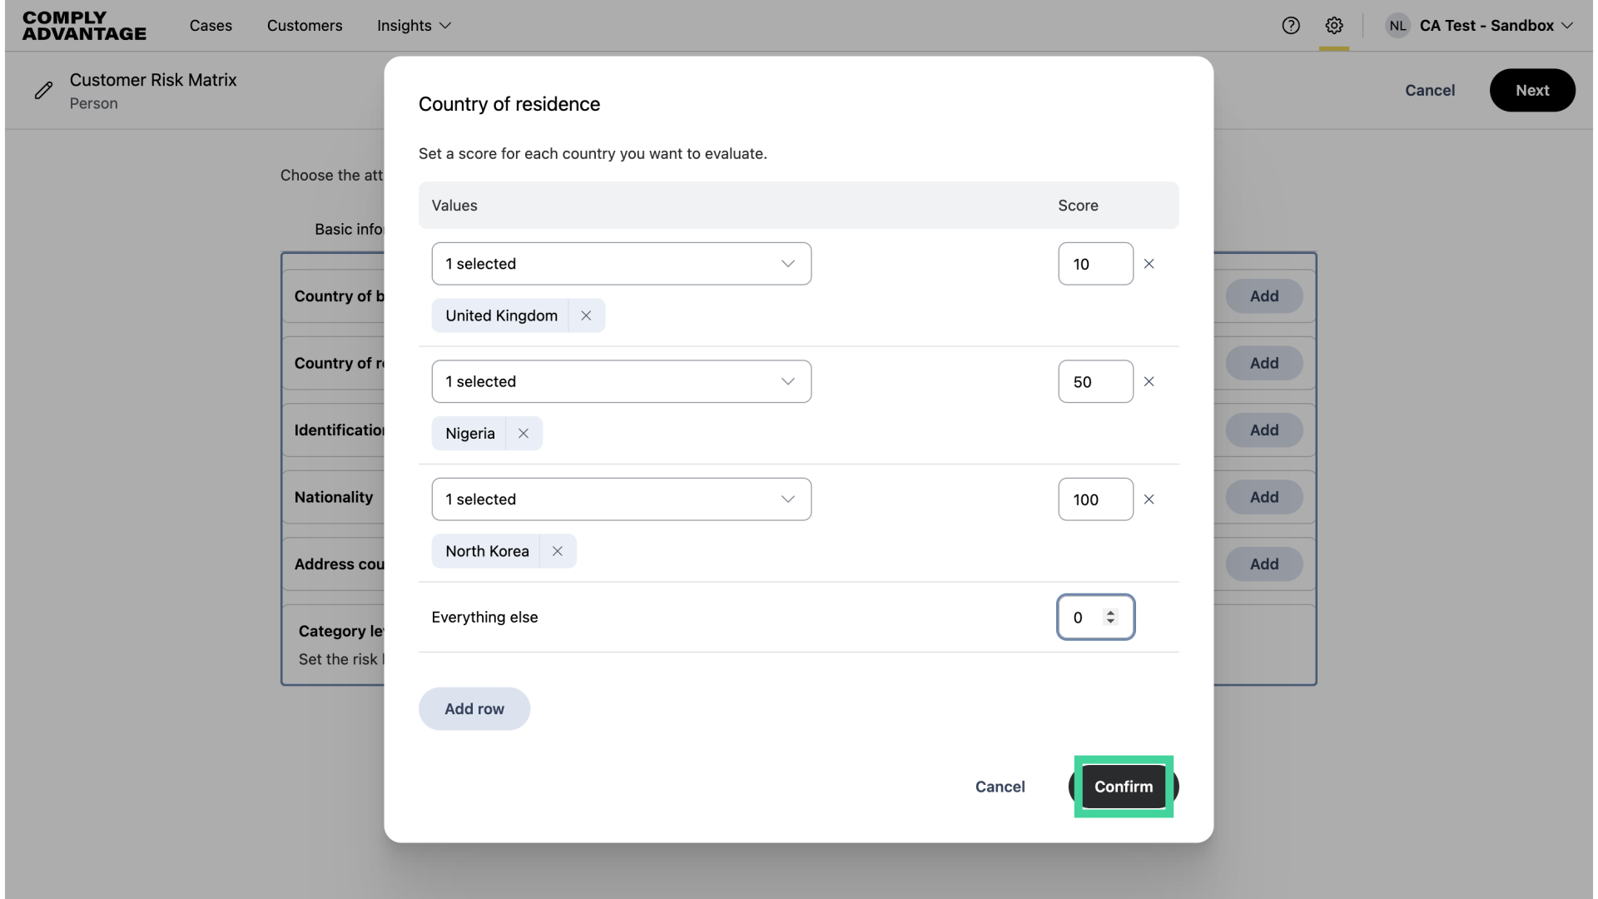Open the Insights dropdown
Viewport: 1598px width, 899px height.
tap(414, 26)
